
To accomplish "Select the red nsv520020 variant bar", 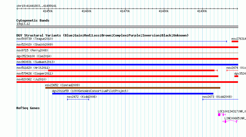I will tap(127, 47).
